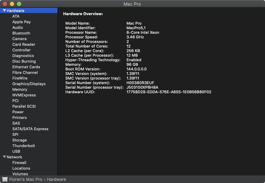Select Locations under Network

[21, 168]
